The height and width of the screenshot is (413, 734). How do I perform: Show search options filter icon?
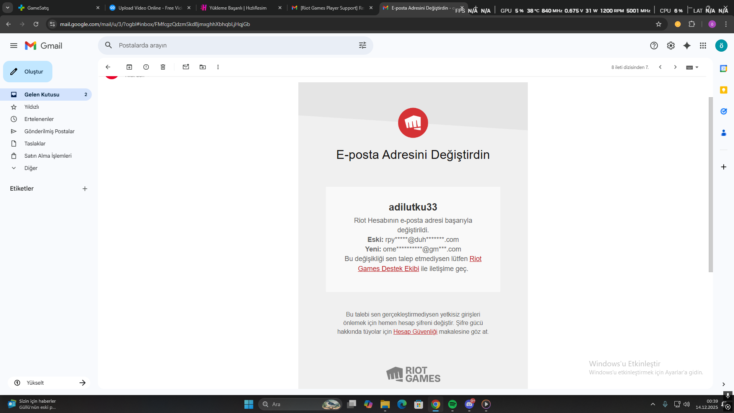[x=363, y=45]
